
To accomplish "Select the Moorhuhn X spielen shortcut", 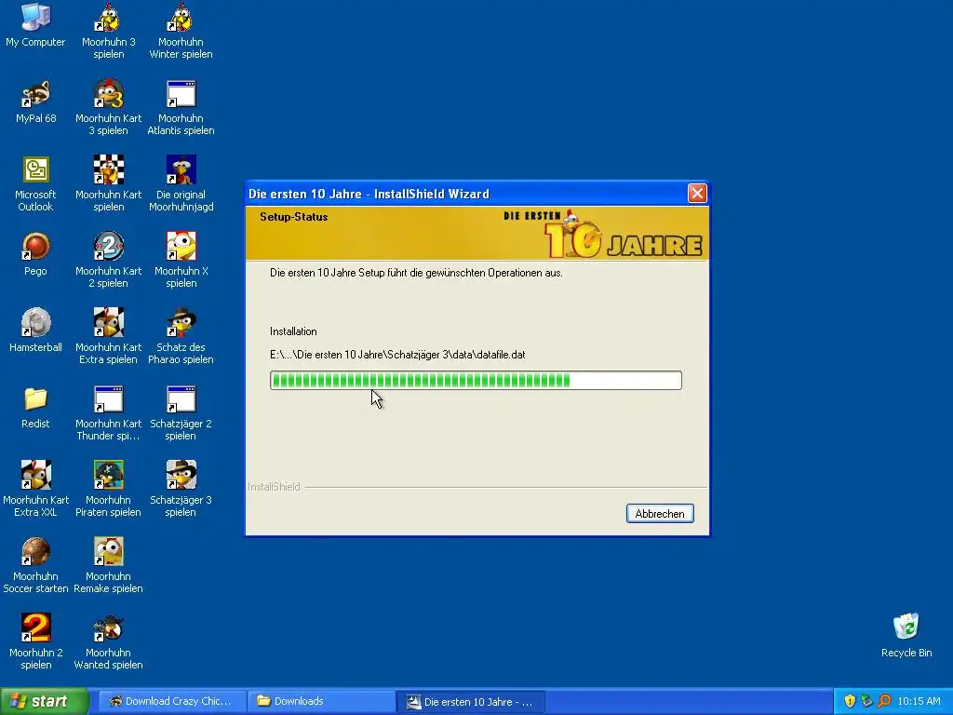I will click(181, 261).
